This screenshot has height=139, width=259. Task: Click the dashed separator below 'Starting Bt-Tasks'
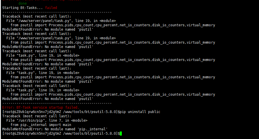57,12
